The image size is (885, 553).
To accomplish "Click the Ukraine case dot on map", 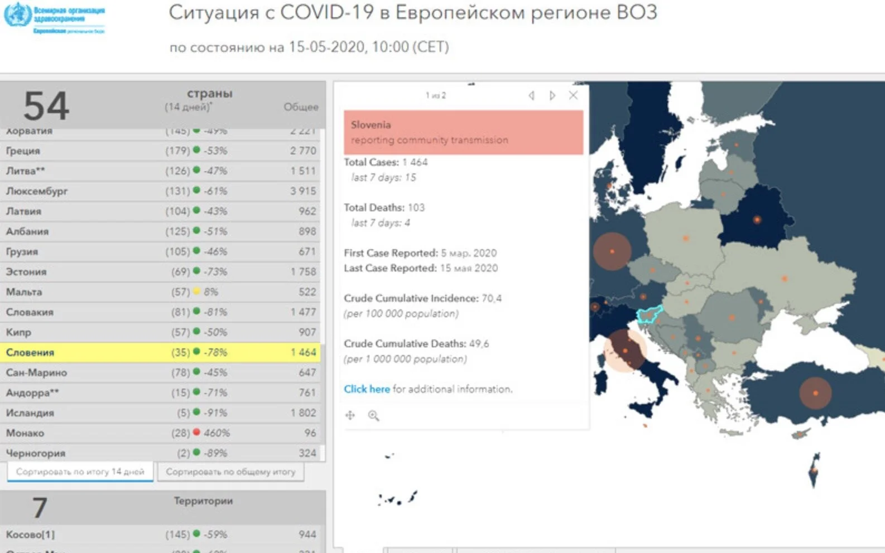I will coord(785,278).
